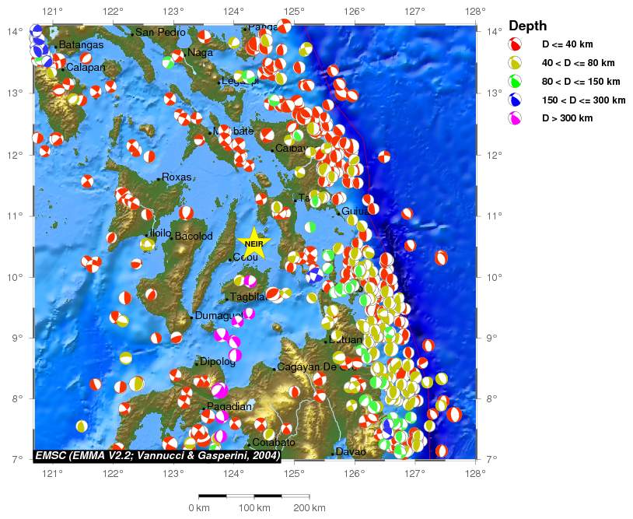The height and width of the screenshot is (519, 633).
Task: Click the 200 km scale bar label
Action: click(x=308, y=508)
